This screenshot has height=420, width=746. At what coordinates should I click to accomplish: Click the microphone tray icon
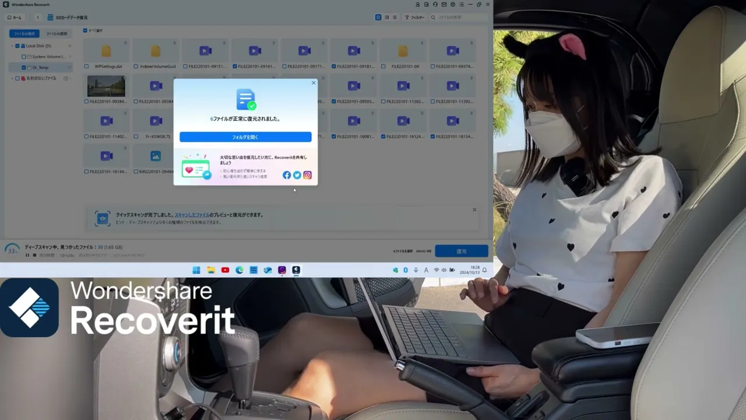coord(416,270)
